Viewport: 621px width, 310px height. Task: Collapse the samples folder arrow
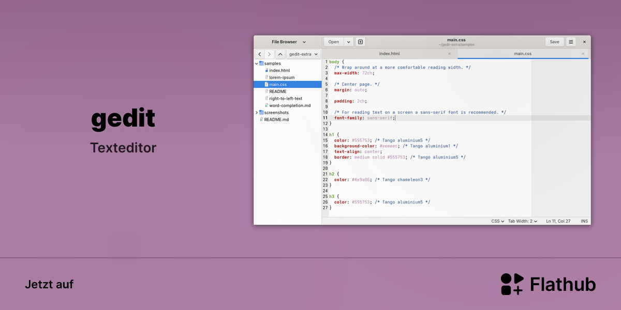256,64
